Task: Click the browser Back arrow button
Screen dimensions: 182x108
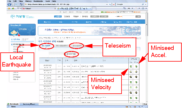Action: click(9, 4)
